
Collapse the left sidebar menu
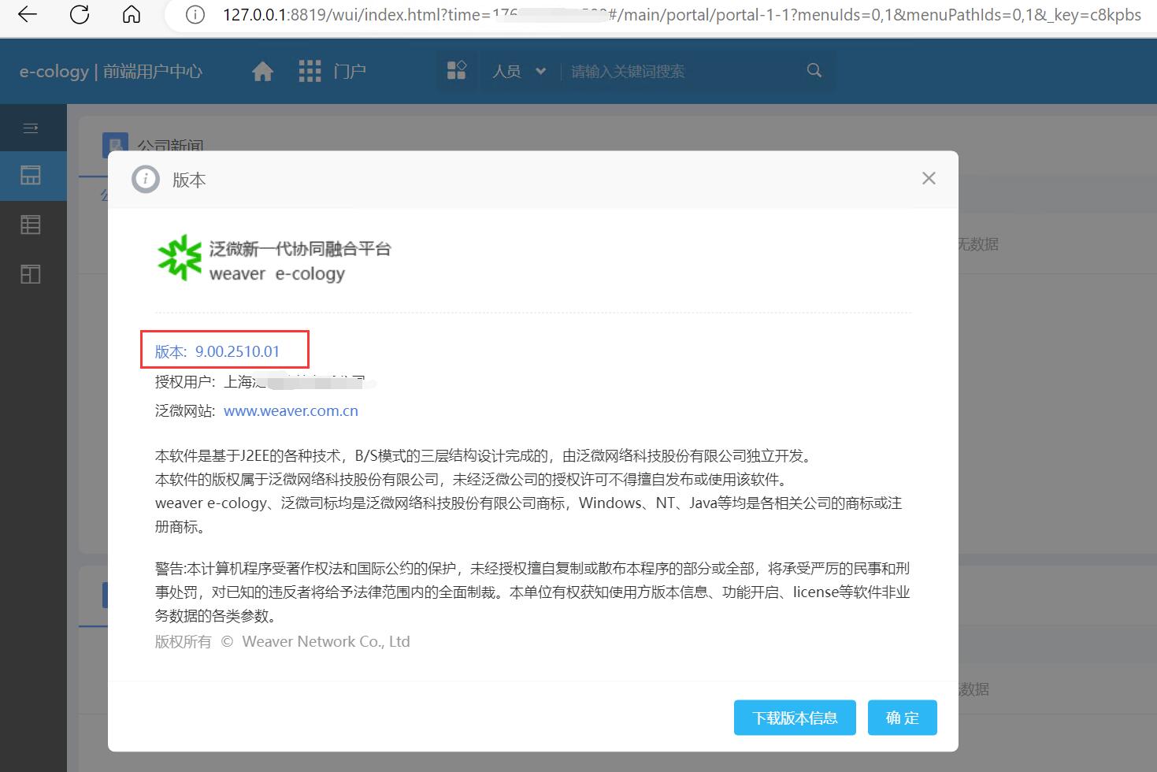point(31,128)
